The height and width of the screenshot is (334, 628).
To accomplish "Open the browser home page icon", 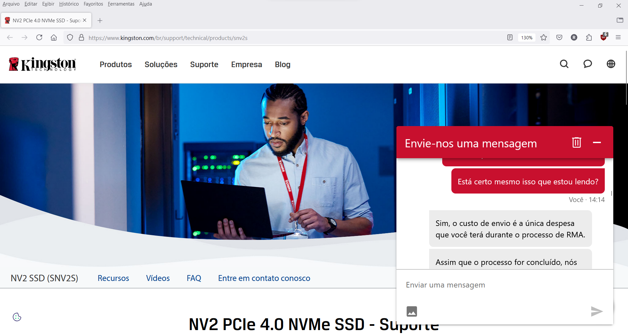I will (54, 38).
